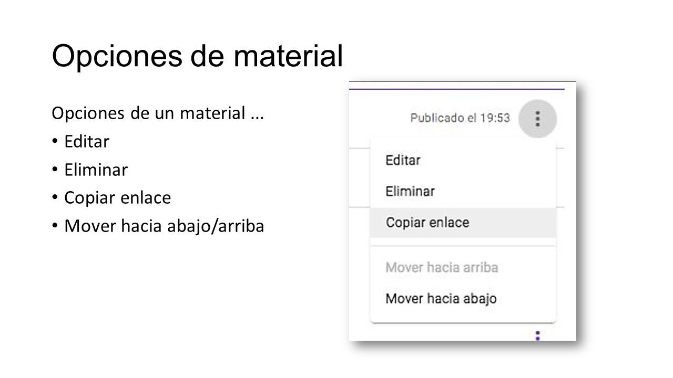Click the slide title Opciones de material

click(x=197, y=56)
